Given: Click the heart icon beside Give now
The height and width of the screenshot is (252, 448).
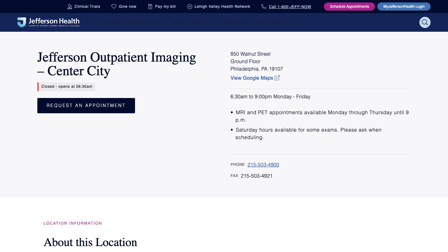Looking at the screenshot, I should point(114,6).
